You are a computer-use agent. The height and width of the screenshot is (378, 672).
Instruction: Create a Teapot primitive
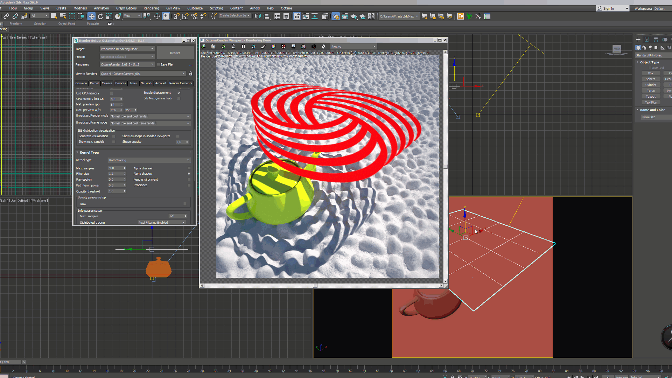click(x=651, y=97)
